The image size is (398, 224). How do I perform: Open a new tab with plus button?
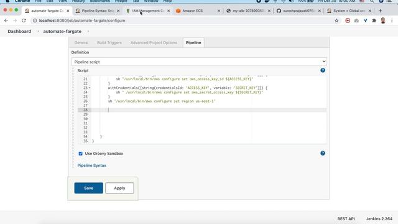380,11
